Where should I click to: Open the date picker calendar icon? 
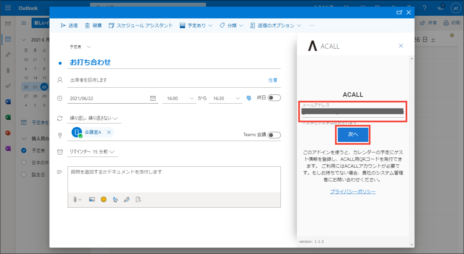coord(153,98)
